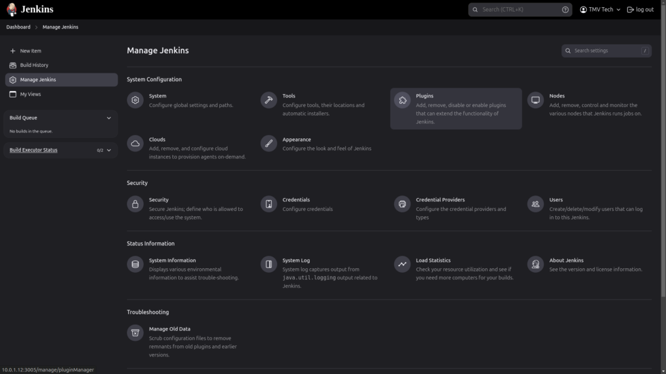Screen dimensions: 666x374
Task: Click the Users people icon
Action: [x=535, y=204]
